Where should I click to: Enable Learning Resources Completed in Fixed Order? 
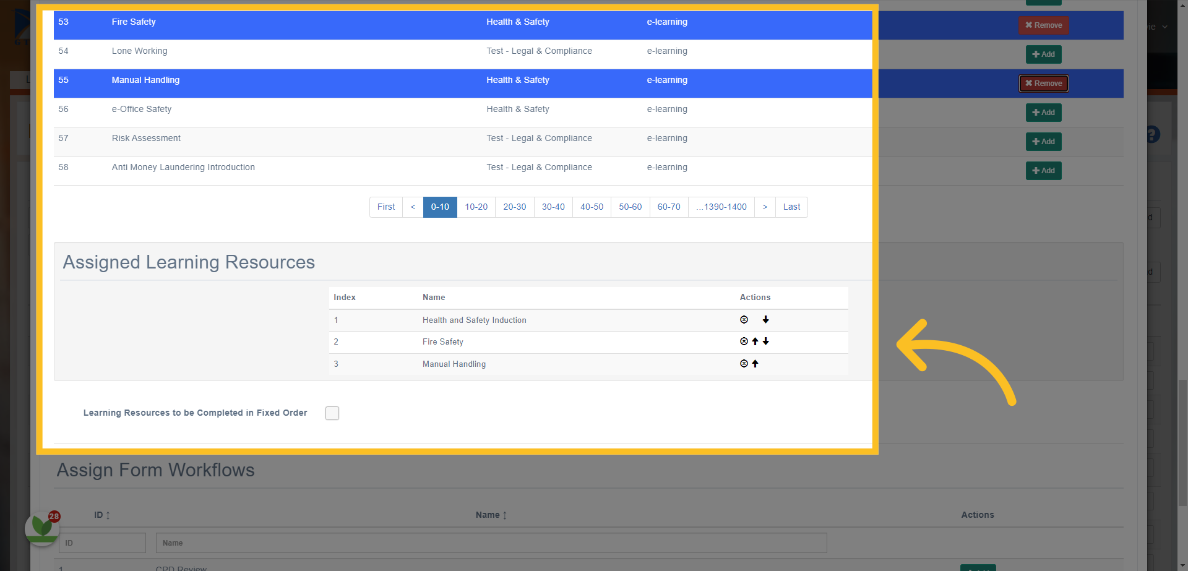click(x=332, y=413)
